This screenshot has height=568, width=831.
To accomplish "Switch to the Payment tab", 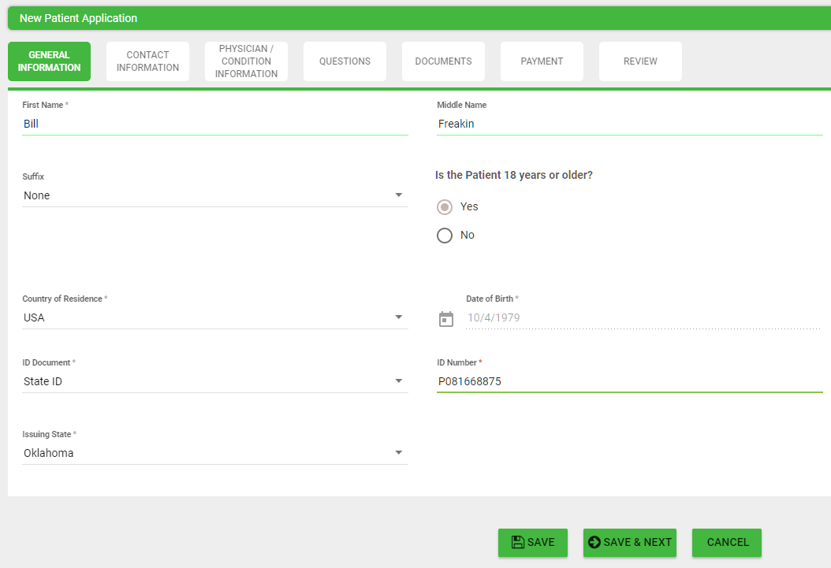I will click(542, 61).
